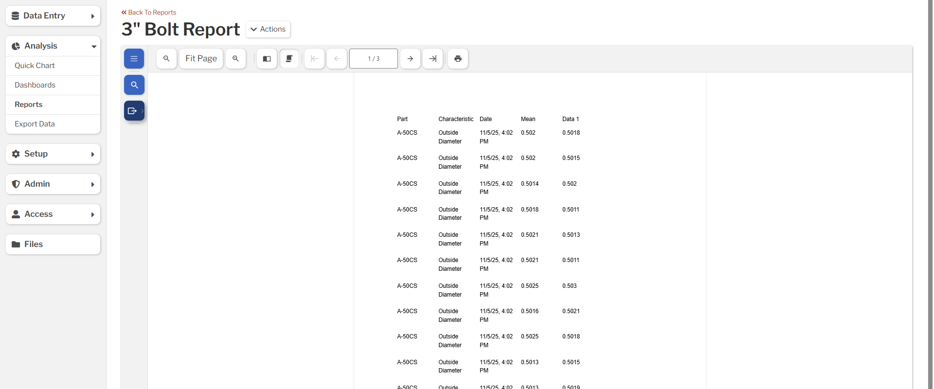
Task: Open Quick Chart from Analysis menu
Action: pyautogui.click(x=35, y=66)
